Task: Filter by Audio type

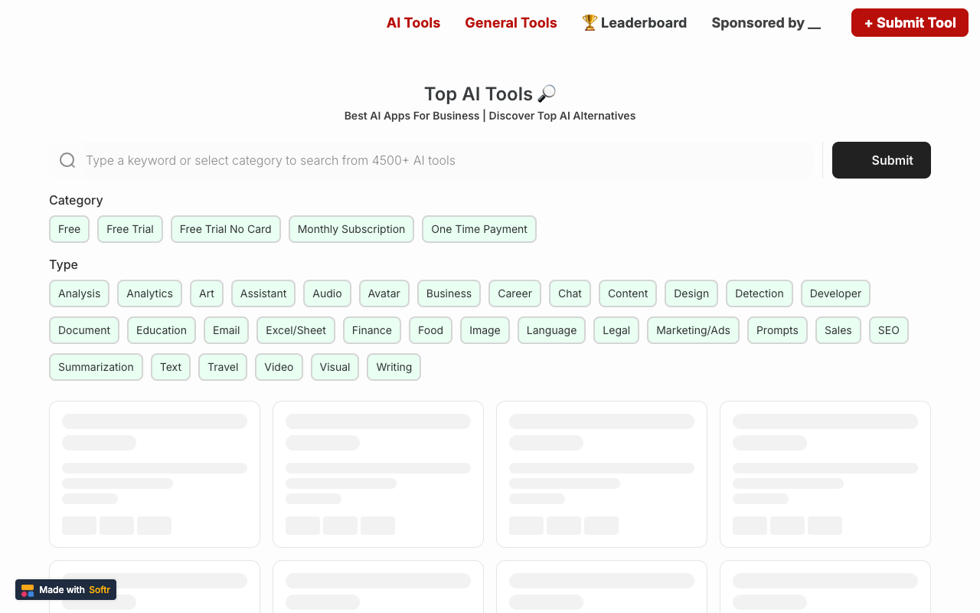Action: pos(327,293)
